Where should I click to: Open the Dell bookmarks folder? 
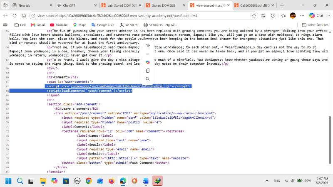[x=20, y=25]
